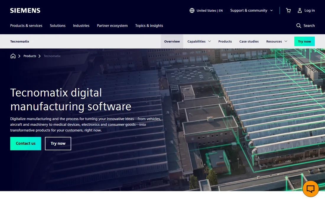
Task: Click the hero heading Tecnomatix digital manufacturing software
Action: 71,99
